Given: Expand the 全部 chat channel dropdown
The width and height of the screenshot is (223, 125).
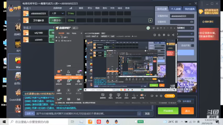Looking at the screenshot, I should coord(30,114).
